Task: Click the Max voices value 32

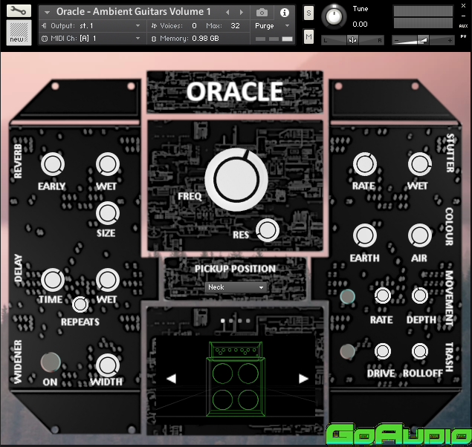Action: pos(235,26)
